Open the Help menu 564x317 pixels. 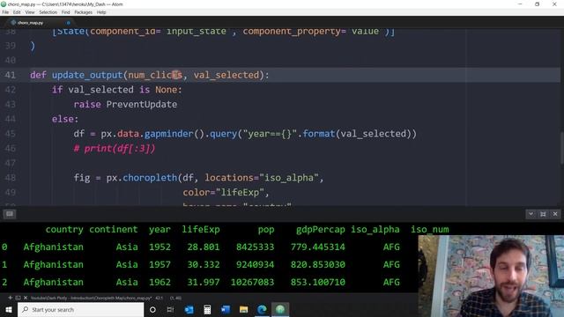[x=101, y=12]
